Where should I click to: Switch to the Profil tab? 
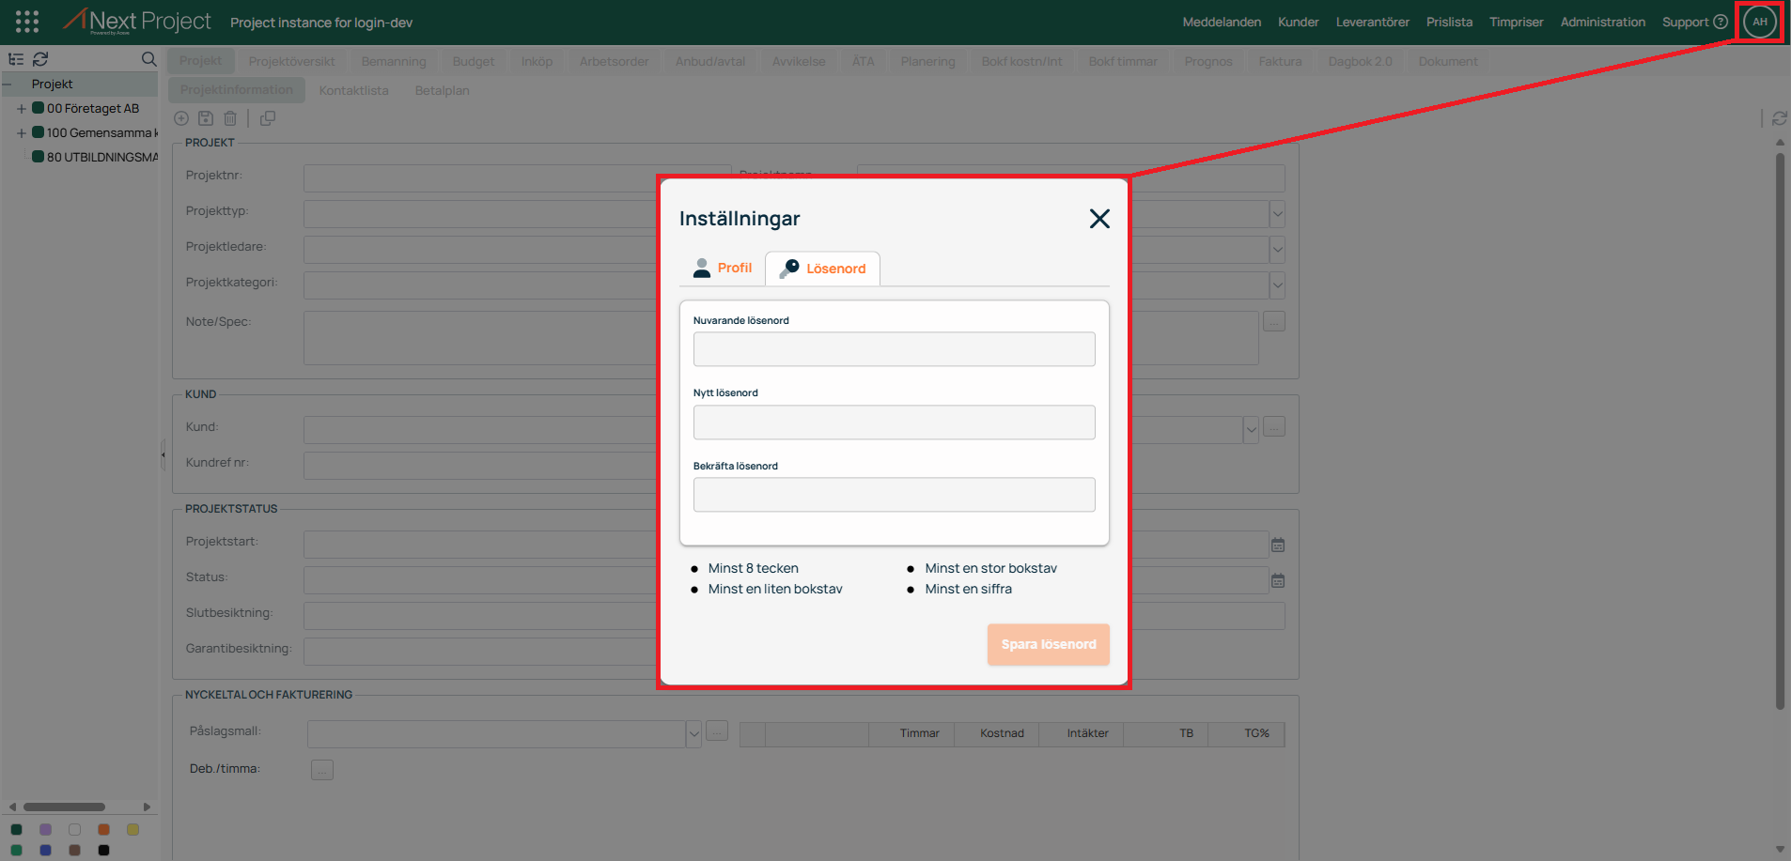coord(723,268)
